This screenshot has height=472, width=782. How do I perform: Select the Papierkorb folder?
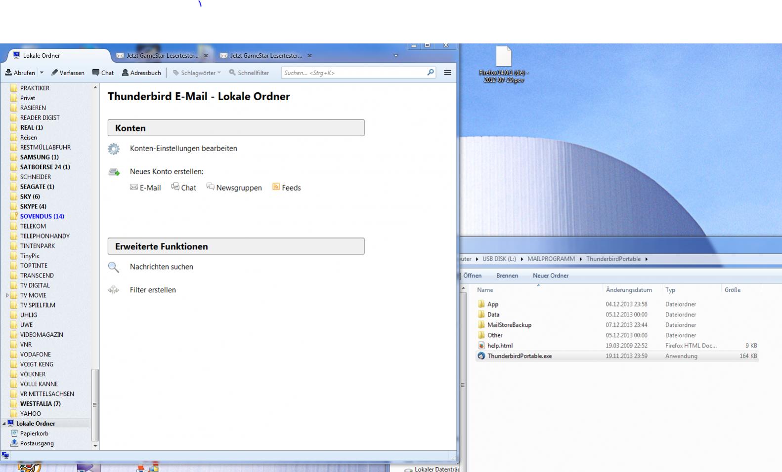(x=34, y=433)
